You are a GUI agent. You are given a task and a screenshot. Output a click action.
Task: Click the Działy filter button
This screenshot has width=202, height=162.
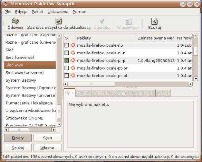coord(18,138)
